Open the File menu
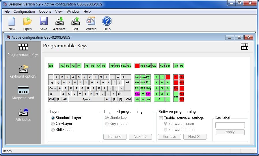Image resolution: width=259 pixels, height=156 pixels. click(7, 11)
